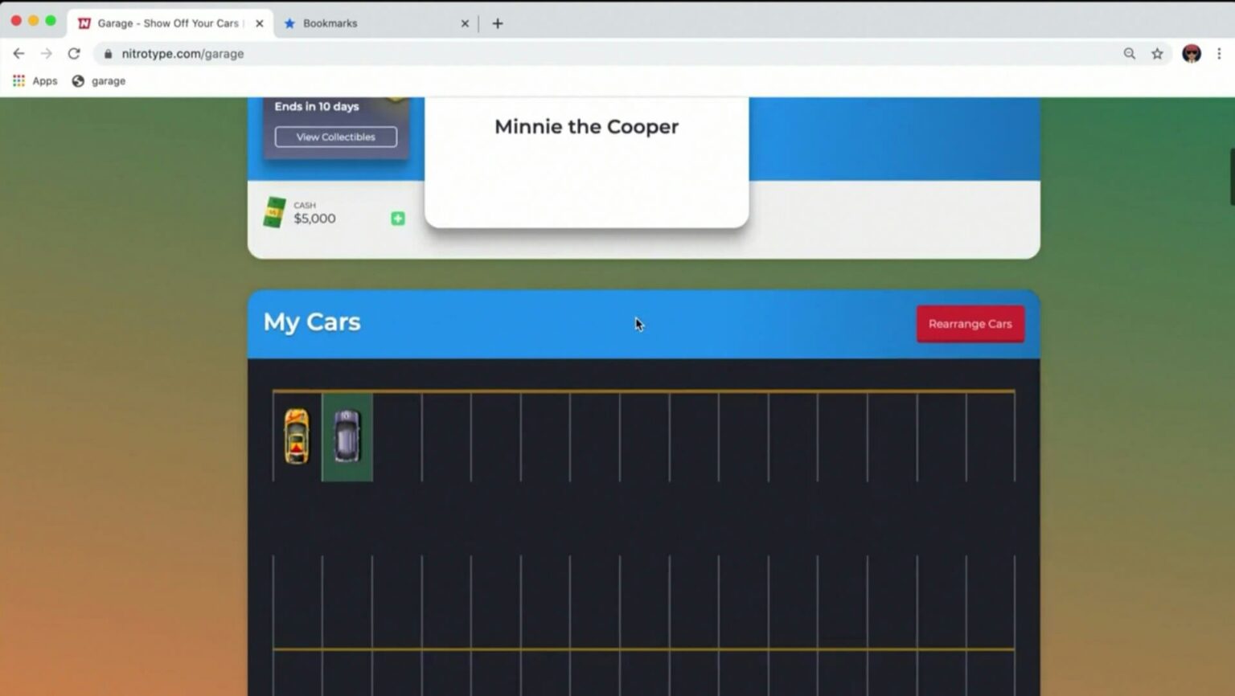Click the green cash stack icon
Image resolution: width=1235 pixels, height=696 pixels.
pos(274,213)
